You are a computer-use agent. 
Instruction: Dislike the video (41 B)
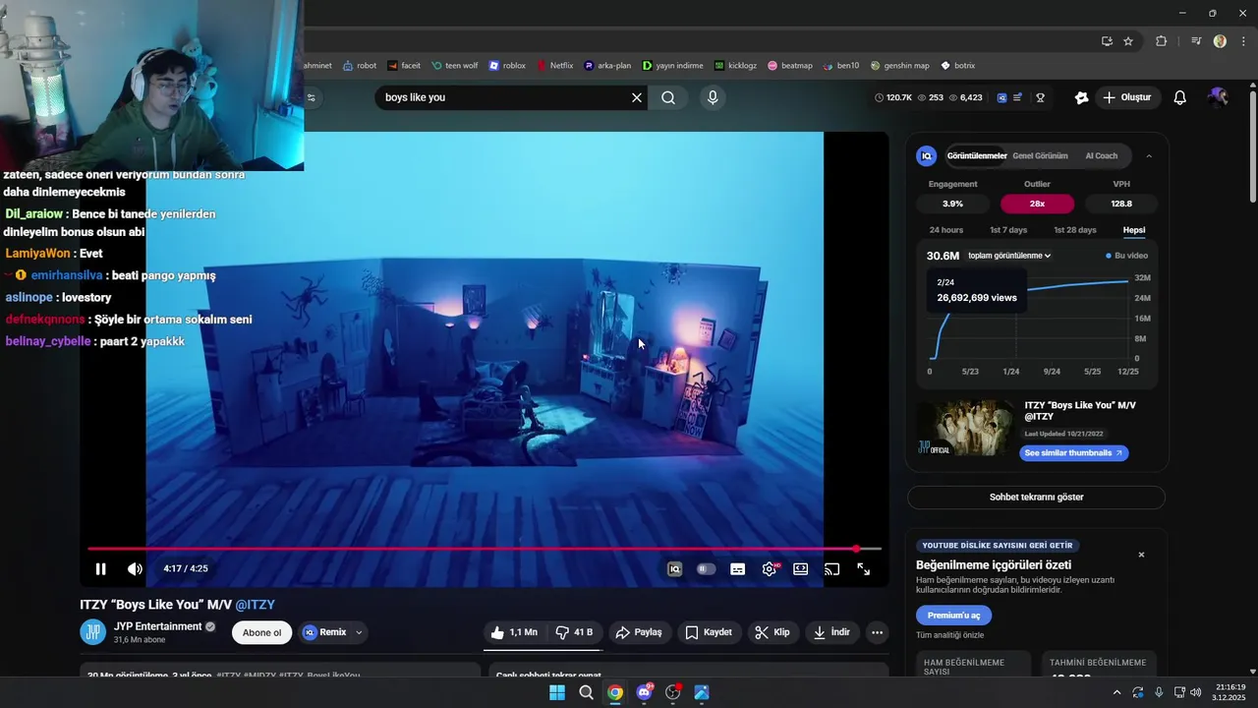574,632
